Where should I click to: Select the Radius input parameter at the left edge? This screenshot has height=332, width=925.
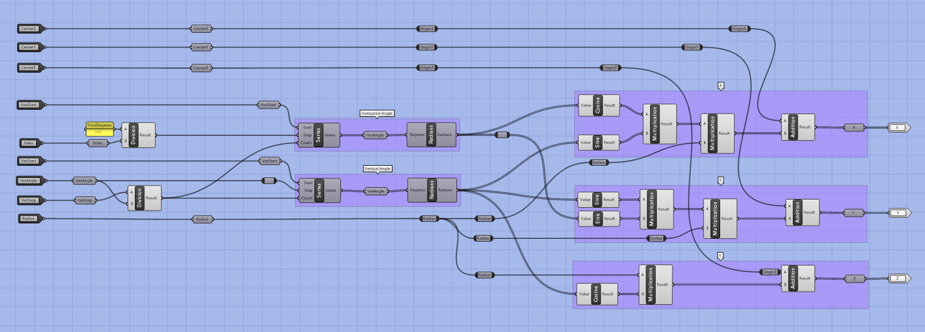click(x=30, y=218)
